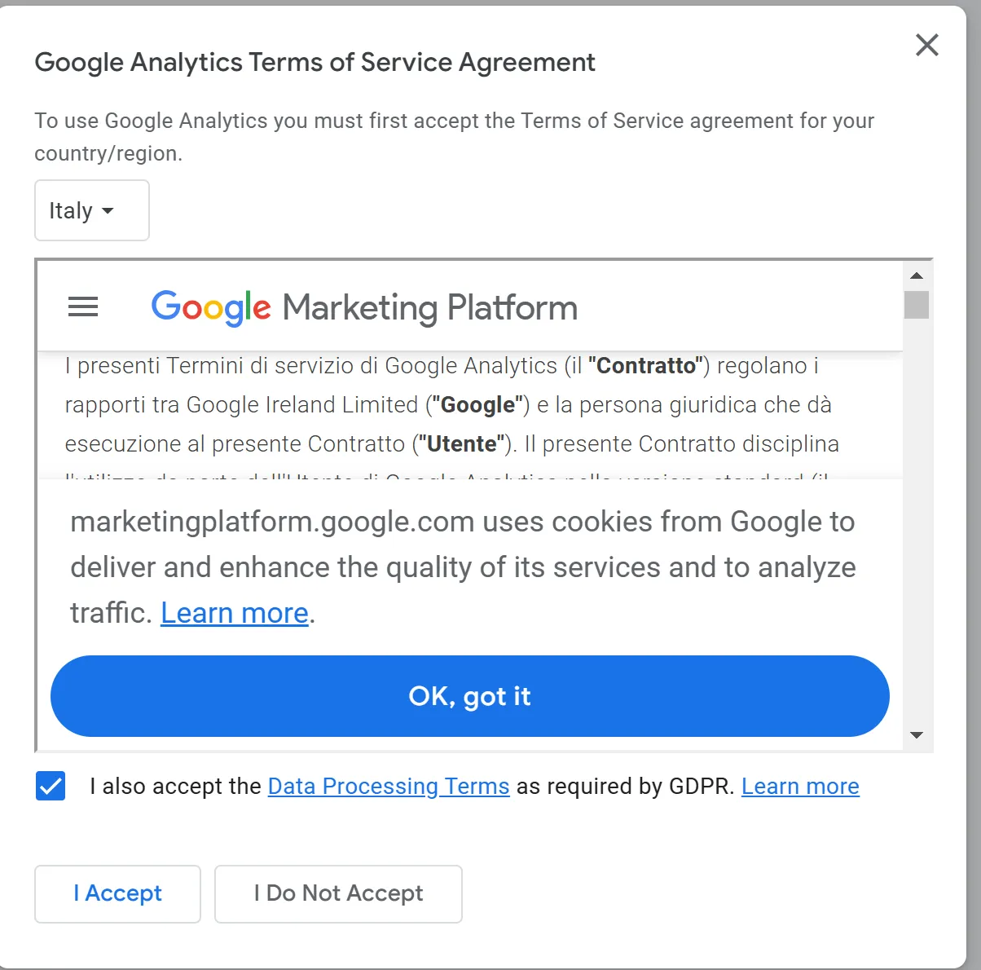Click the I Do Not Accept button
981x970 pixels.
pos(338,893)
